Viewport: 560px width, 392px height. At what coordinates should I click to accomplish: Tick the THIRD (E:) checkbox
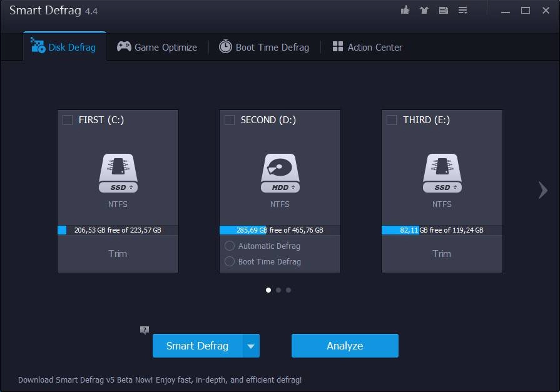[x=392, y=120]
